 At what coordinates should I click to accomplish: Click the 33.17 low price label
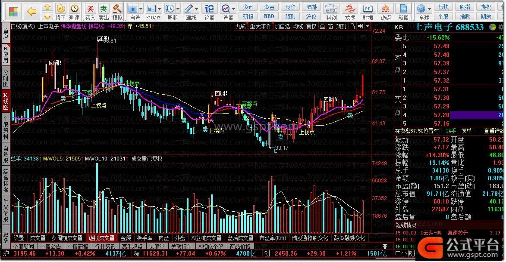282,148
